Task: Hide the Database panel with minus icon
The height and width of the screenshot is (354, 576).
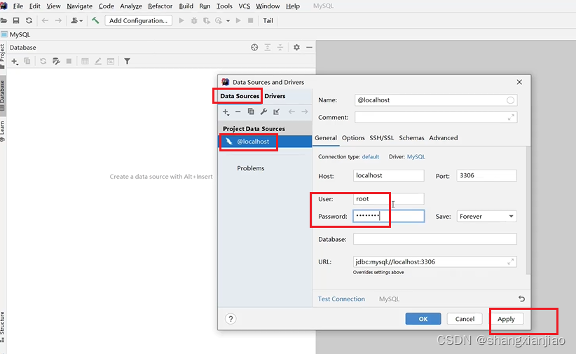Action: pos(309,48)
